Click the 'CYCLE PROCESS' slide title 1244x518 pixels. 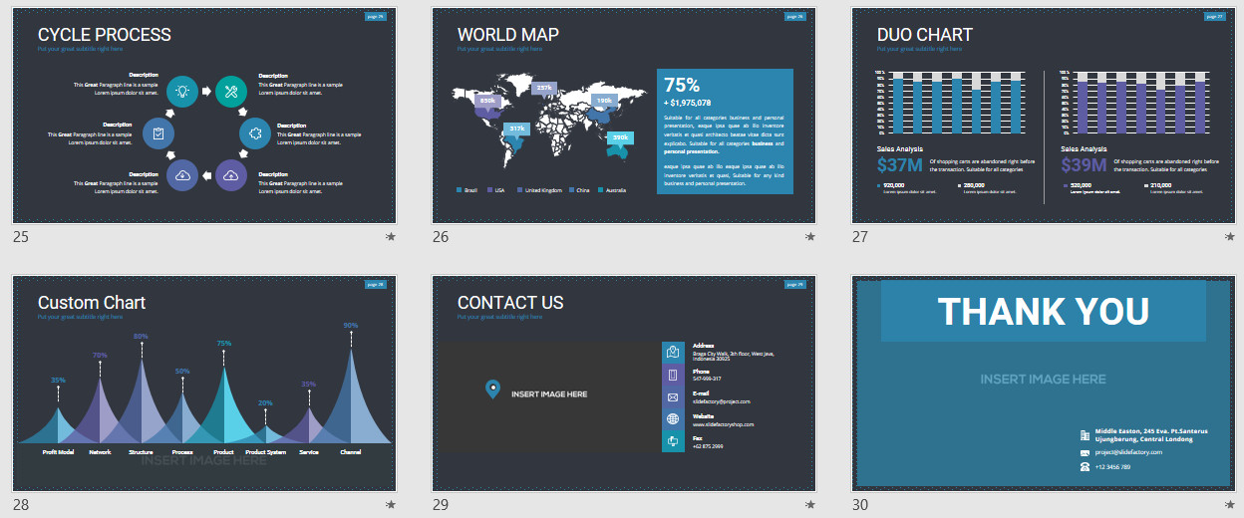[x=105, y=35]
